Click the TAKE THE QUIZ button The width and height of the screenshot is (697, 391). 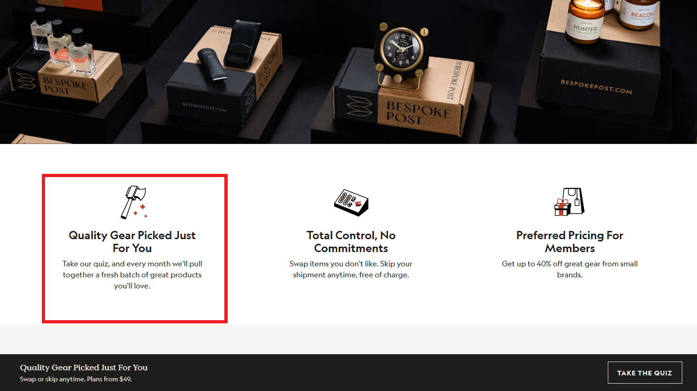point(645,373)
